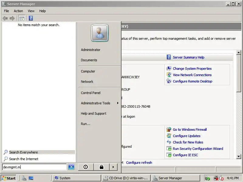The image size is (243, 182).
Task: Click the Configure IE ESC icon
Action: point(169,155)
